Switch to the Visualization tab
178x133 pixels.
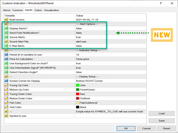point(51,10)
